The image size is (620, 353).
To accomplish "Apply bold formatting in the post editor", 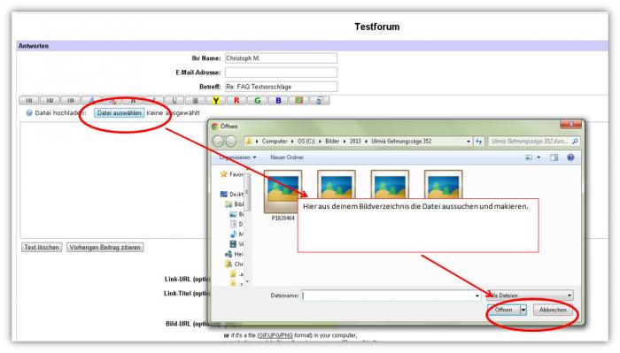I will coord(133,100).
